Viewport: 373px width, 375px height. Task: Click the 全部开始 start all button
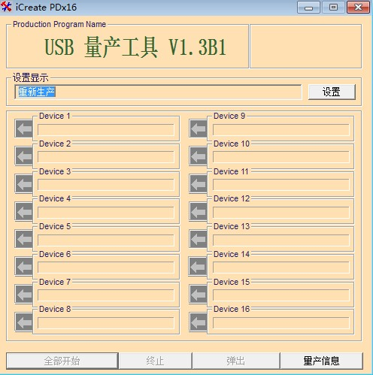[62, 361]
